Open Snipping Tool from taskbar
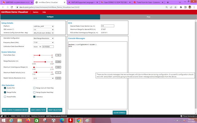 click(45, 121)
